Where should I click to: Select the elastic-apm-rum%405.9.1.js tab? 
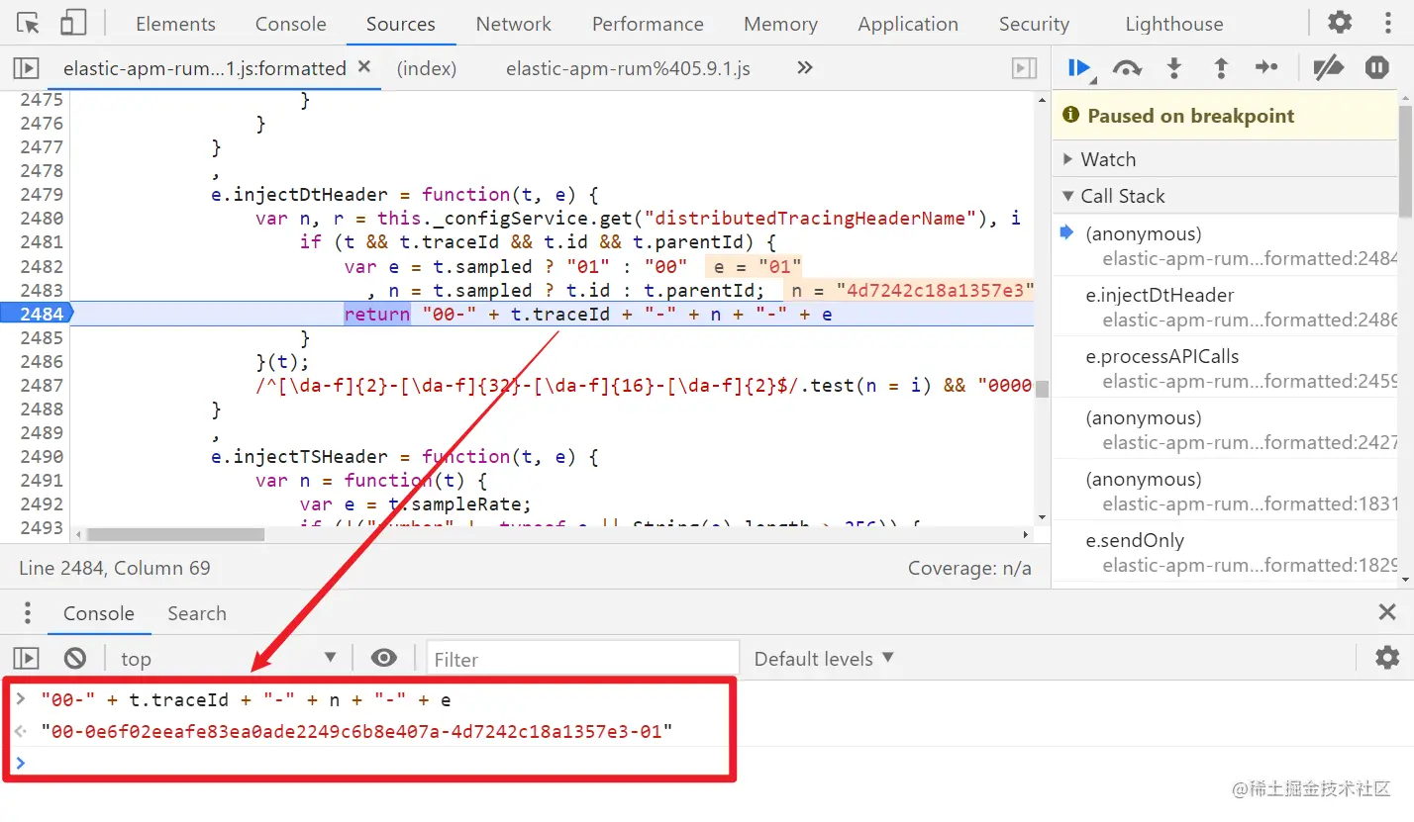pos(628,68)
